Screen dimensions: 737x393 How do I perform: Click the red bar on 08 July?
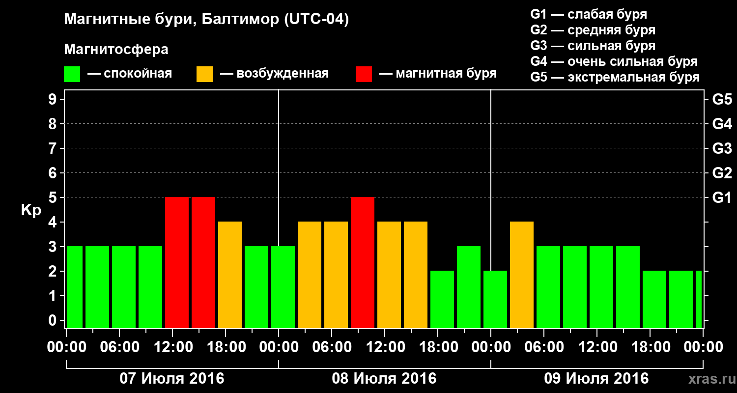(x=363, y=262)
